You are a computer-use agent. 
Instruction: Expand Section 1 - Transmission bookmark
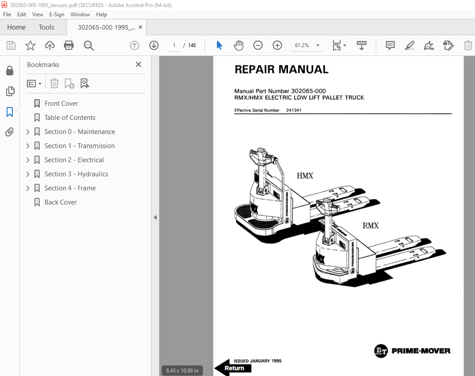[28, 146]
